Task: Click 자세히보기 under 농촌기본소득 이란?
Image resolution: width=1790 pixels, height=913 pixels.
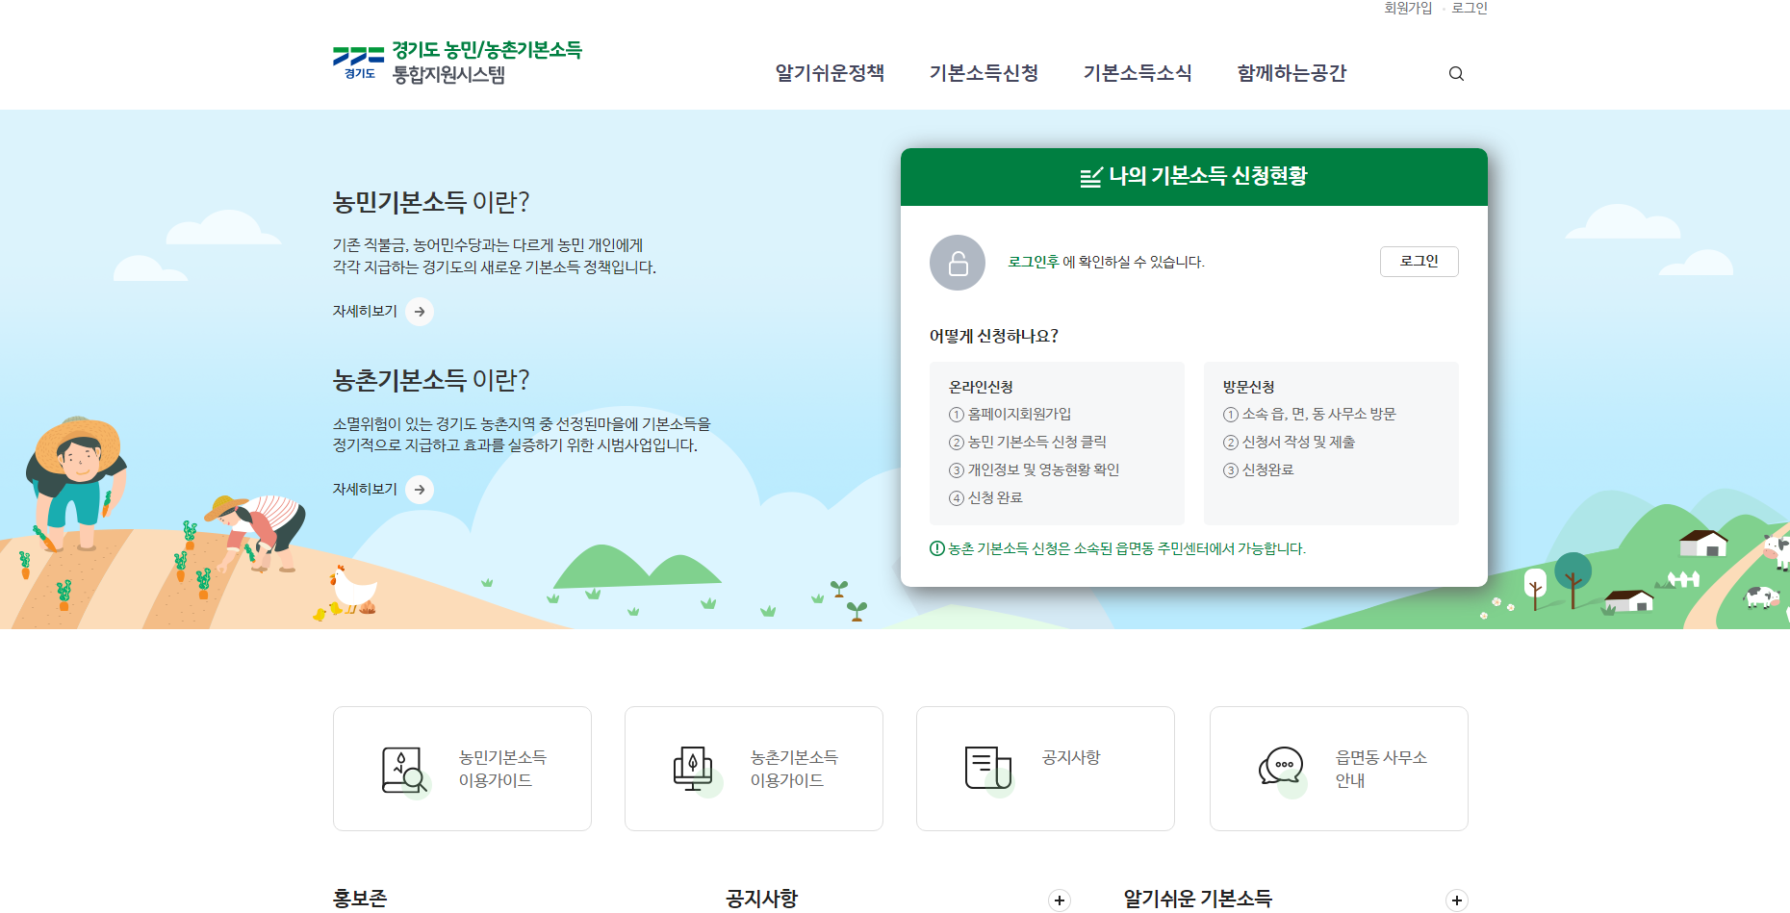Action: click(365, 490)
